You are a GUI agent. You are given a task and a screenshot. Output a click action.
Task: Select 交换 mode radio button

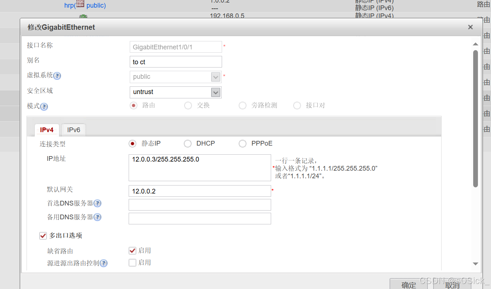click(188, 106)
